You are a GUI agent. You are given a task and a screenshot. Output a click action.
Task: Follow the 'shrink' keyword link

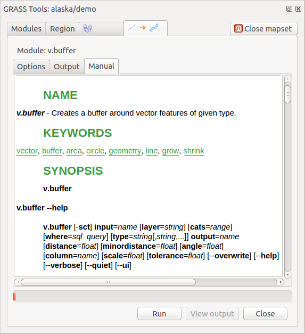click(x=194, y=151)
